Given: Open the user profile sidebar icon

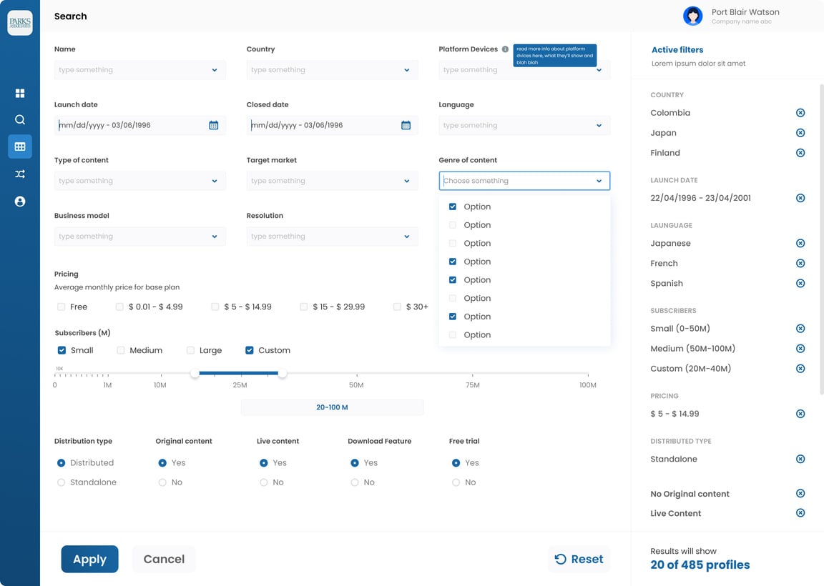Looking at the screenshot, I should click(20, 202).
